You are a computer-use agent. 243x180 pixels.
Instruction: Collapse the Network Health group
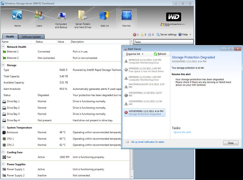coord(3,46)
